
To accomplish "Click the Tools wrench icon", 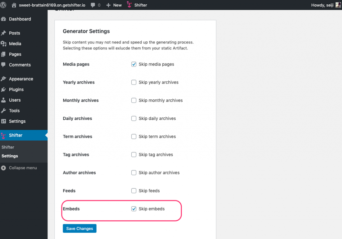I will (x=3, y=110).
